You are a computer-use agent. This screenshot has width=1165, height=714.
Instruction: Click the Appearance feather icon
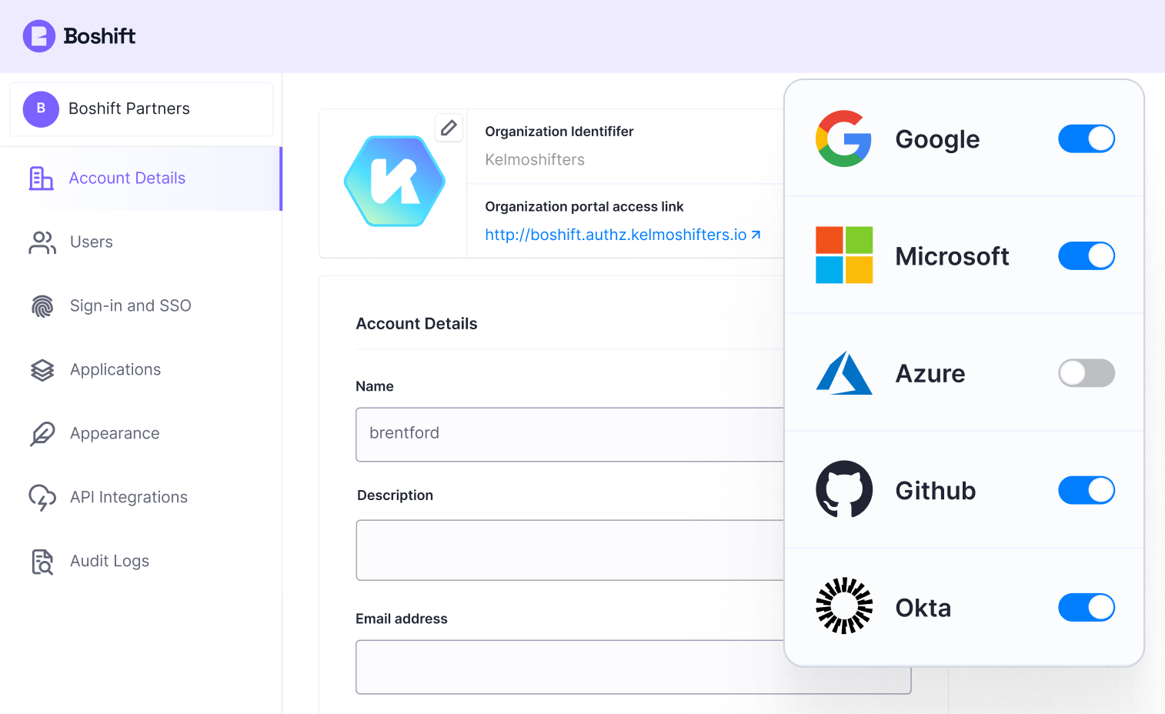[x=42, y=434]
